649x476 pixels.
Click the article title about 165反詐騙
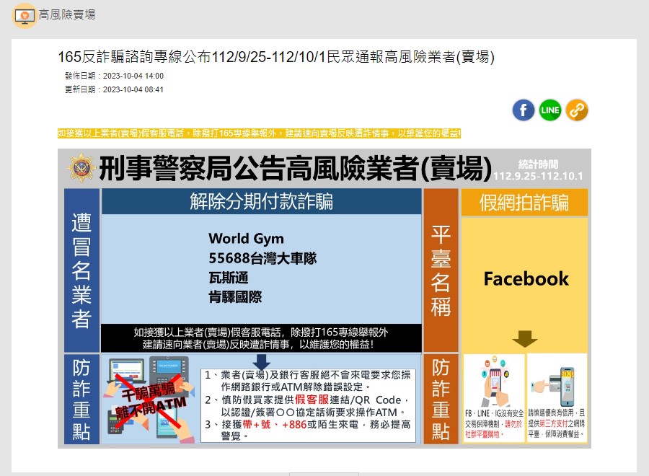[x=276, y=57]
